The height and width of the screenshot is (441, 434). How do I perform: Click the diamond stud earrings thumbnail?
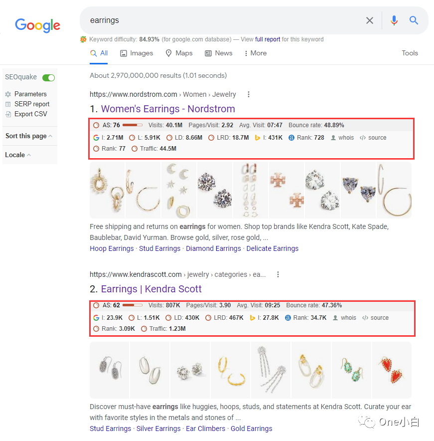(214, 190)
